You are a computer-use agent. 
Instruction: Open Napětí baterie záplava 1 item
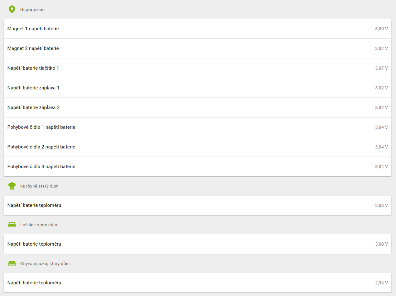coord(198,88)
